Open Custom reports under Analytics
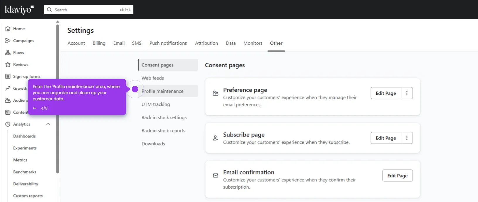The height and width of the screenshot is (202, 478). [28, 196]
